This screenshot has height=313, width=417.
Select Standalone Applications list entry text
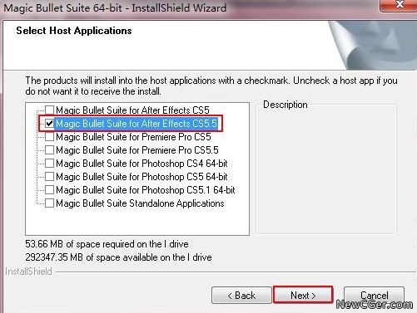[x=140, y=203]
